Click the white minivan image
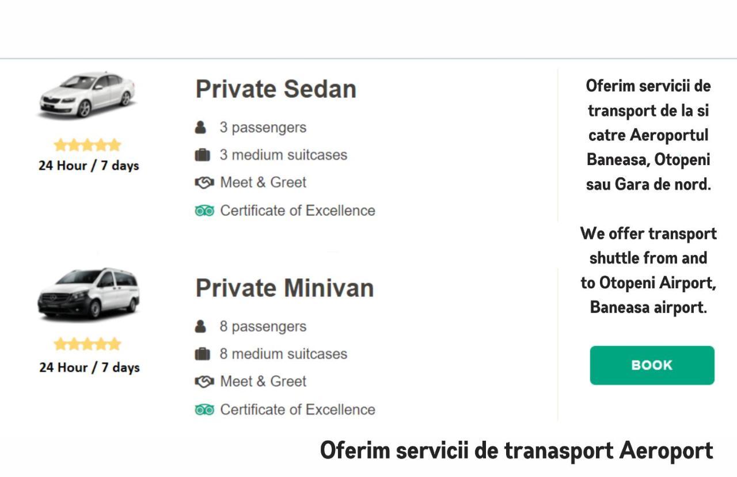The height and width of the screenshot is (477, 737). (89, 293)
